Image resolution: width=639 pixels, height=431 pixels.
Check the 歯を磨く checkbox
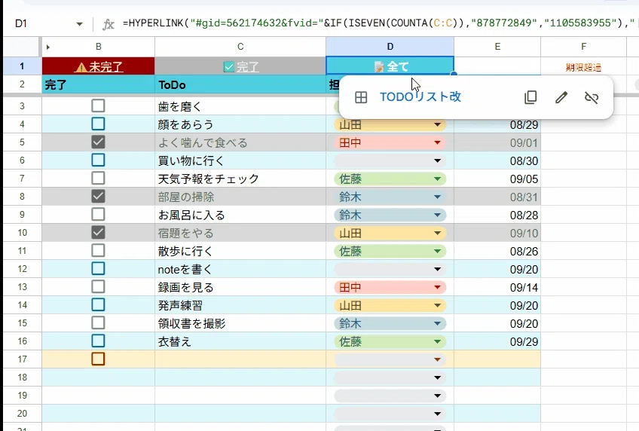98,106
